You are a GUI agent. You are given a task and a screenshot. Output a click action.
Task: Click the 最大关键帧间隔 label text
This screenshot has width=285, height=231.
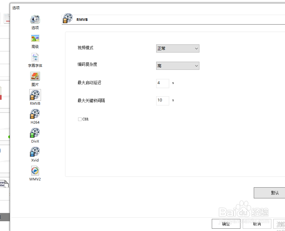tap(91, 100)
